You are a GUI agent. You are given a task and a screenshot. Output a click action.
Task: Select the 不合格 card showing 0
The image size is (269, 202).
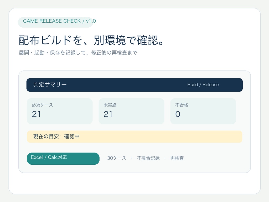click(203, 111)
